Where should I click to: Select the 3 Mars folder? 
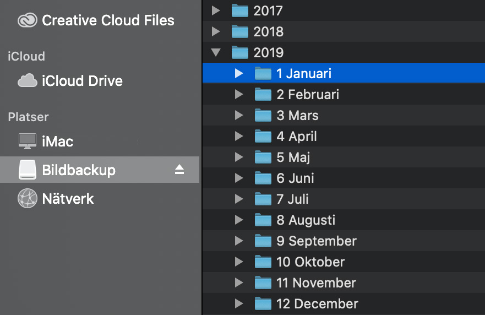click(x=297, y=116)
